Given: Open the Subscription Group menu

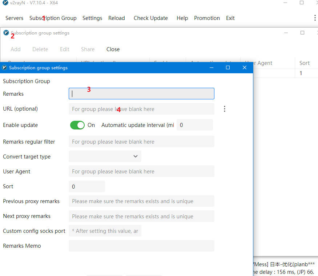Looking at the screenshot, I should pos(53,18).
